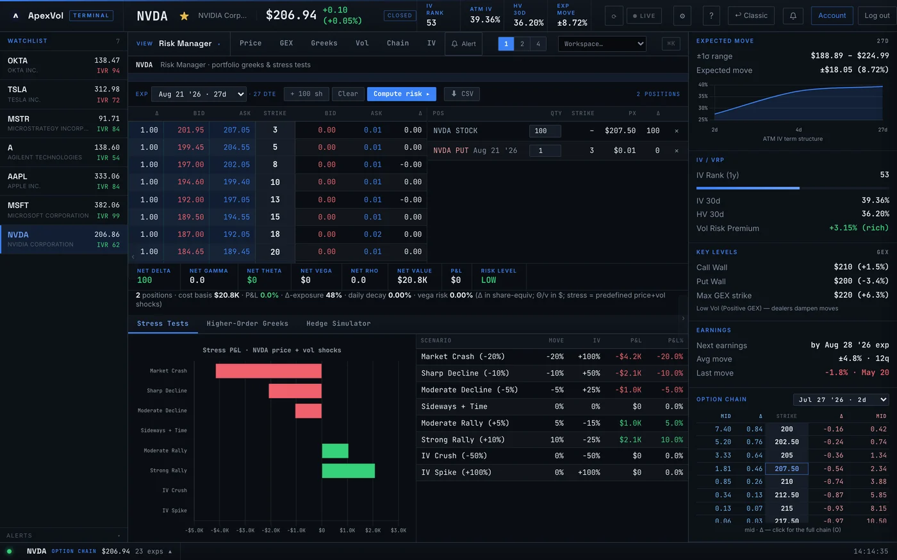Select the 212.50 strike in option chain
Viewport: 897px width, 560px height.
[787, 495]
